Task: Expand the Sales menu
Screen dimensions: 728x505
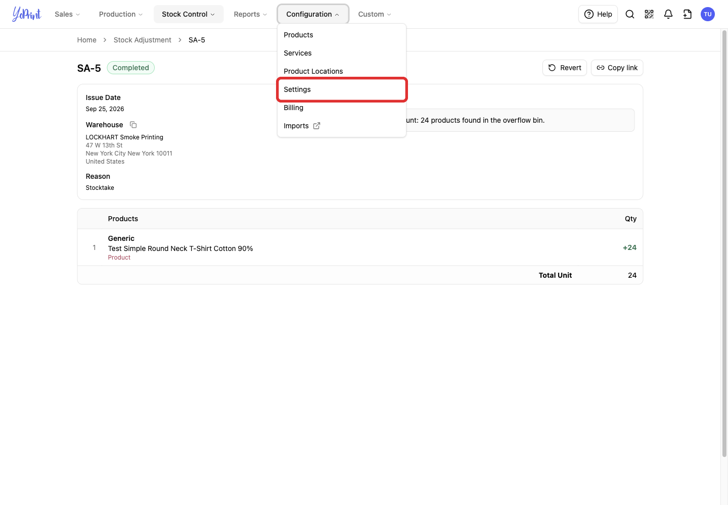Action: 67,14
